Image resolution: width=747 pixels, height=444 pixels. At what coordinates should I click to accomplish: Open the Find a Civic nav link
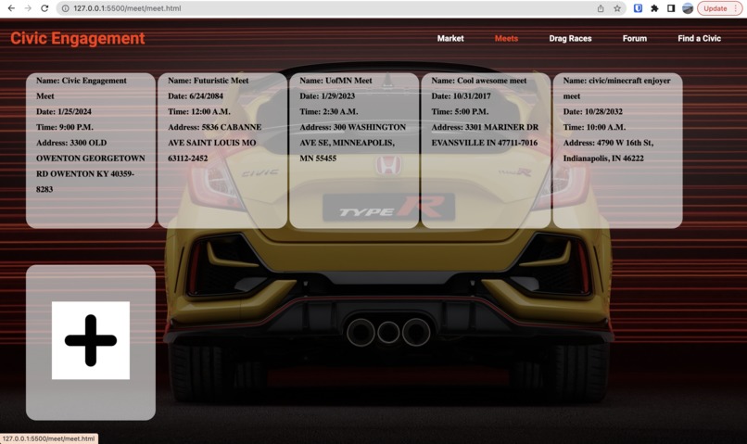700,38
